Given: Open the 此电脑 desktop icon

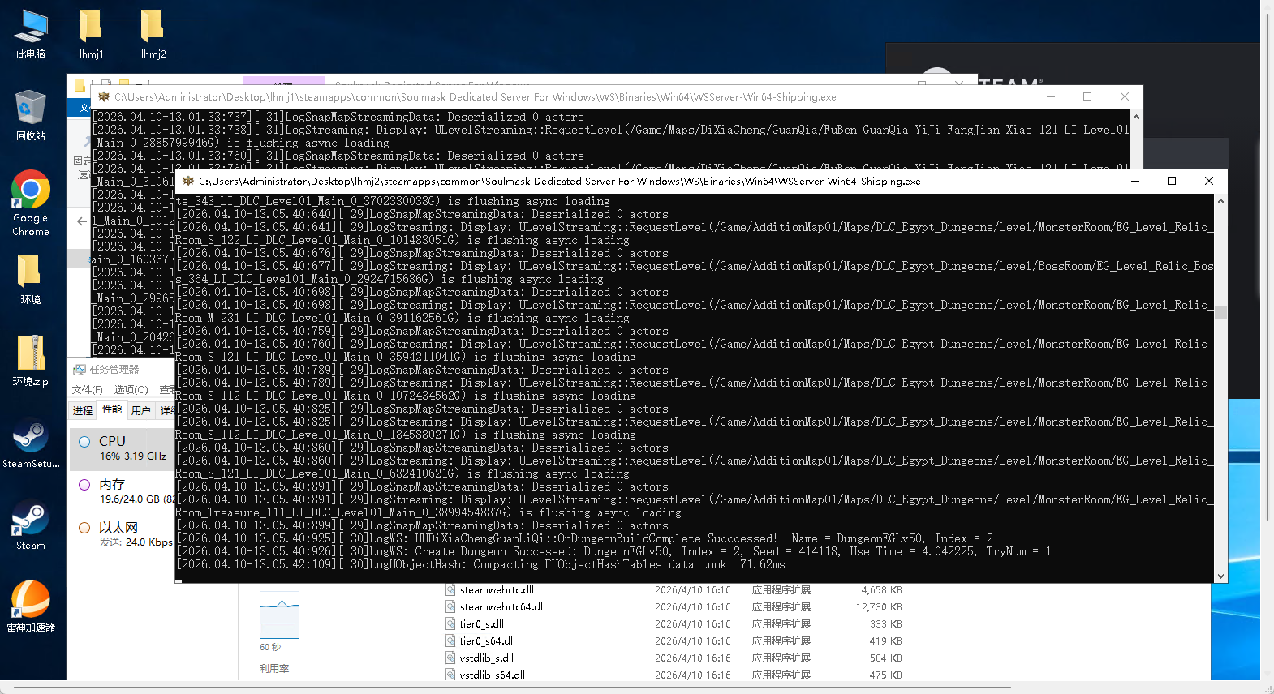Looking at the screenshot, I should point(30,34).
